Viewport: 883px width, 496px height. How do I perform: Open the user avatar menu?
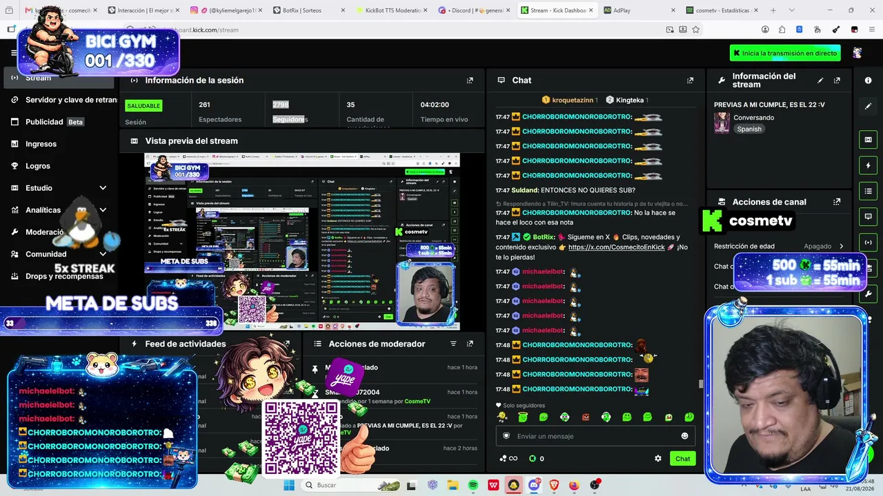coord(857,53)
